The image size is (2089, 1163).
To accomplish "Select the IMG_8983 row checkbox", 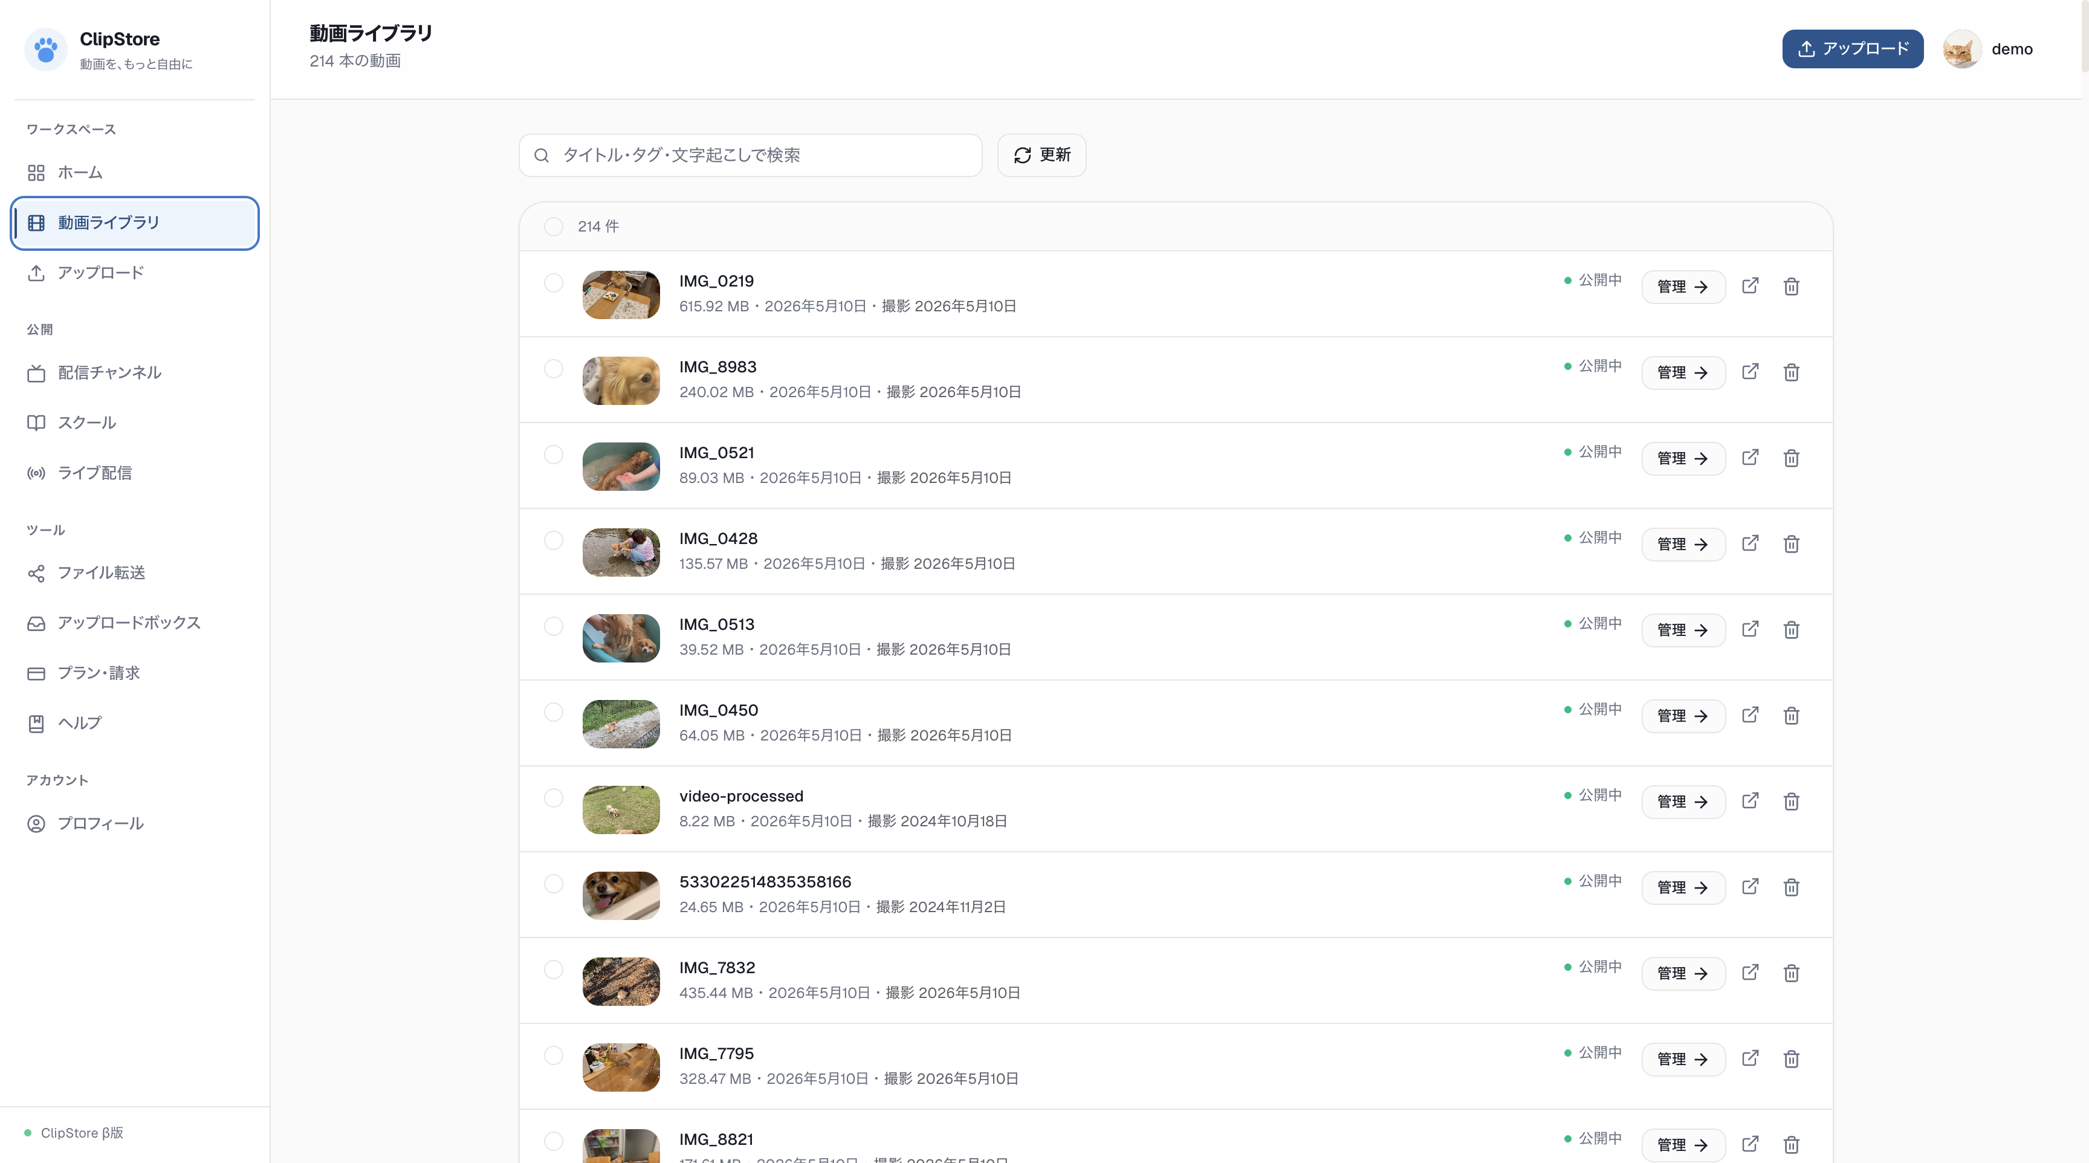I will coord(553,368).
